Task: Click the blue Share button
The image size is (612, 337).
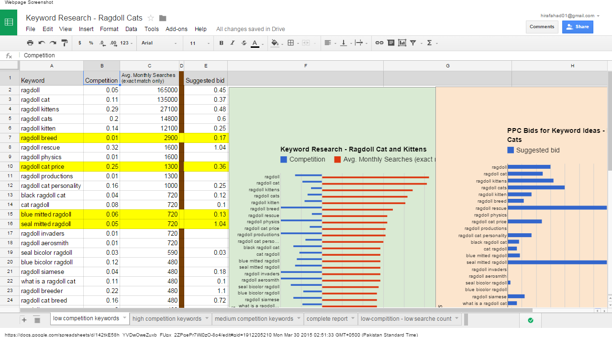Action: coord(578,27)
